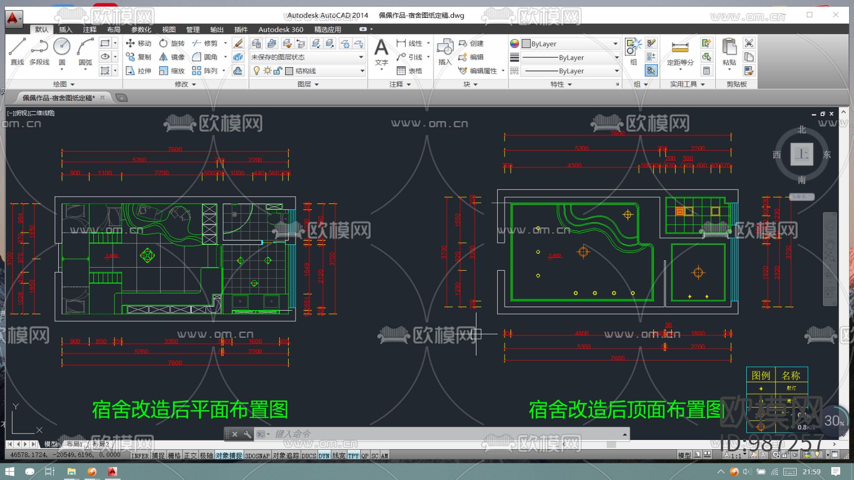The height and width of the screenshot is (480, 854).
Task: Toggle 正交 ortho mode in status bar
Action: pos(190,456)
